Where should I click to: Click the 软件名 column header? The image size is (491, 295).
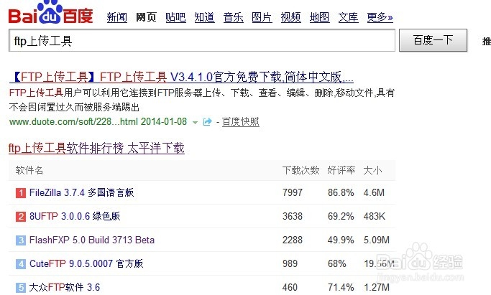(x=29, y=170)
